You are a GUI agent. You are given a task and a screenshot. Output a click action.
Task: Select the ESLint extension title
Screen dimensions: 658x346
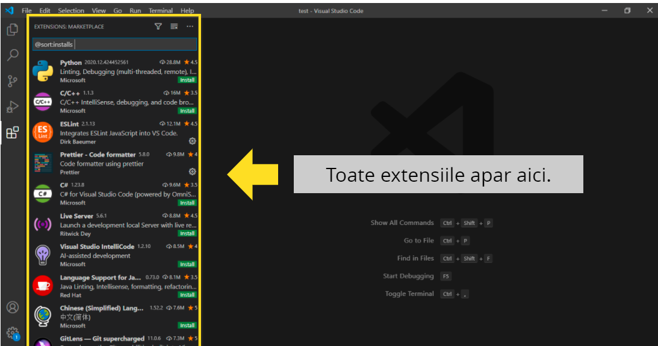(x=69, y=124)
